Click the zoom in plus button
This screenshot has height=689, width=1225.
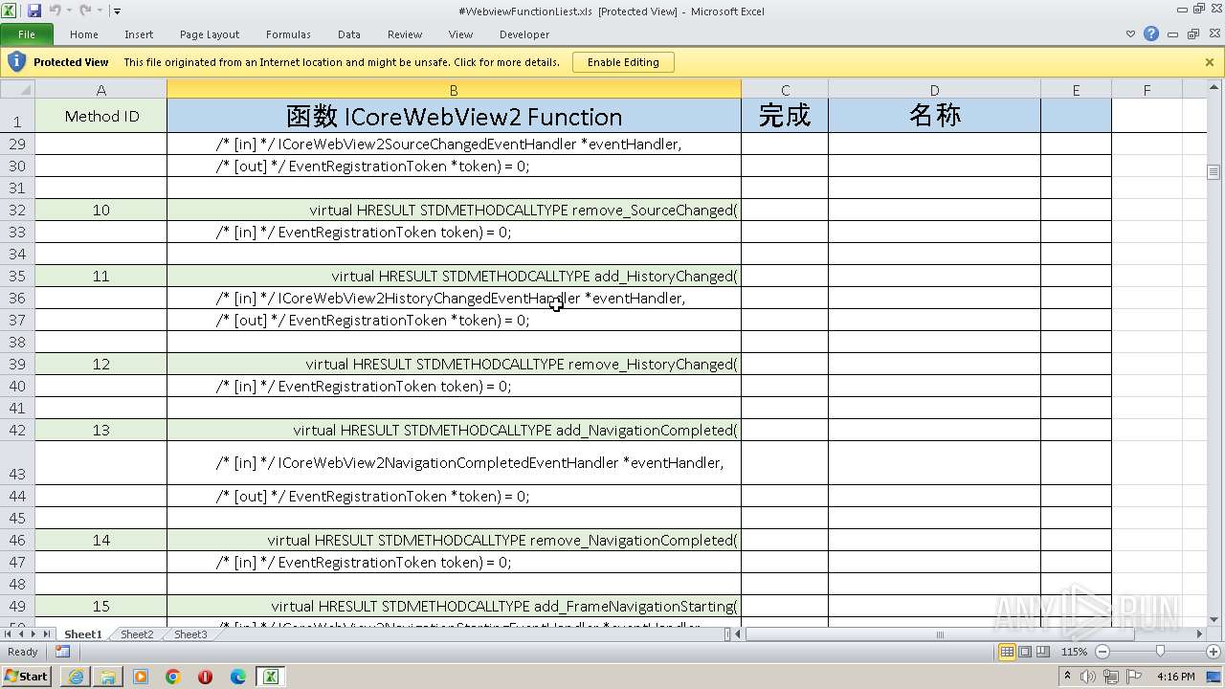[x=1213, y=652]
